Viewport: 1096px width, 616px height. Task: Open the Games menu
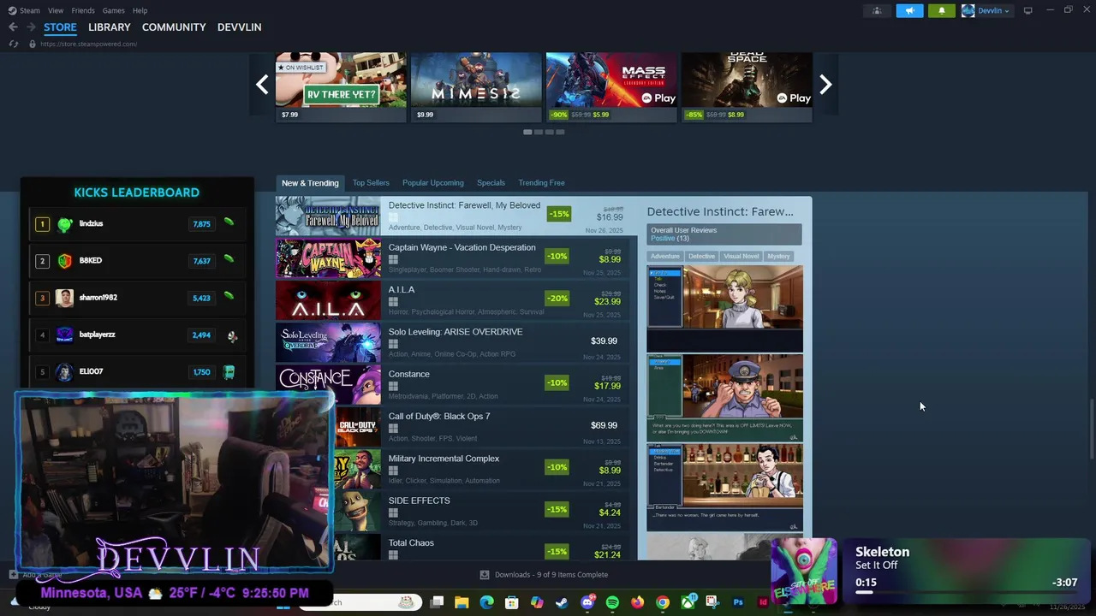(x=113, y=10)
